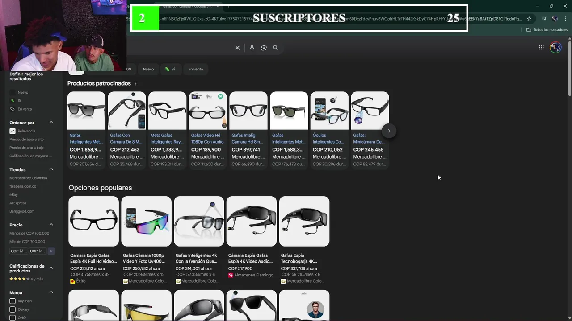Open sponsored Gafas COP 212,462 product image

[127, 111]
